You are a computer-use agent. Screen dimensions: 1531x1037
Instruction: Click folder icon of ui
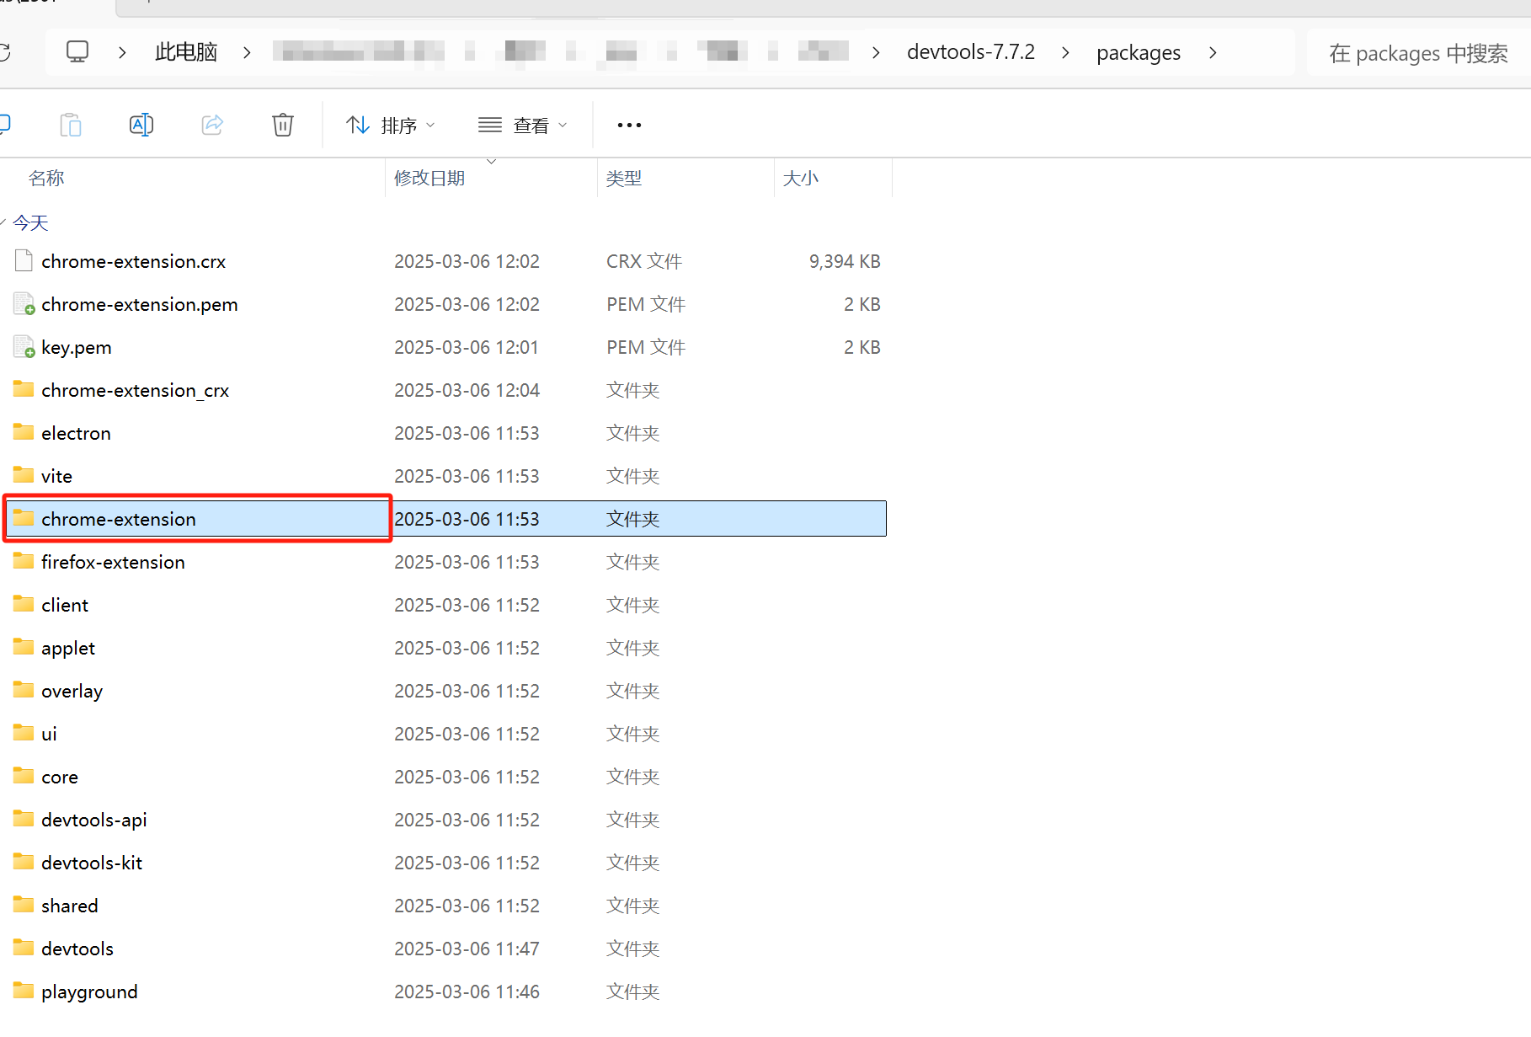point(24,732)
